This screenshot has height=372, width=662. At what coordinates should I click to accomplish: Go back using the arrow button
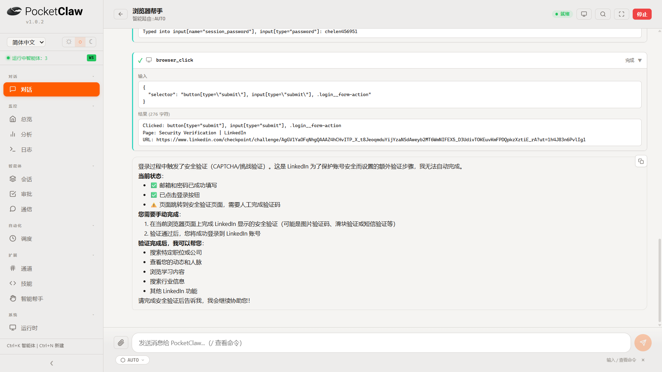tap(121, 14)
